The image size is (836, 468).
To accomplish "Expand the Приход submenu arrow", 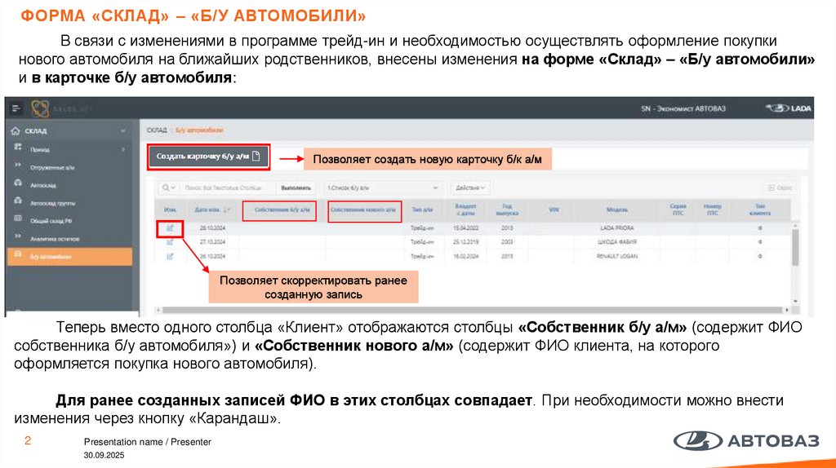I will point(123,149).
